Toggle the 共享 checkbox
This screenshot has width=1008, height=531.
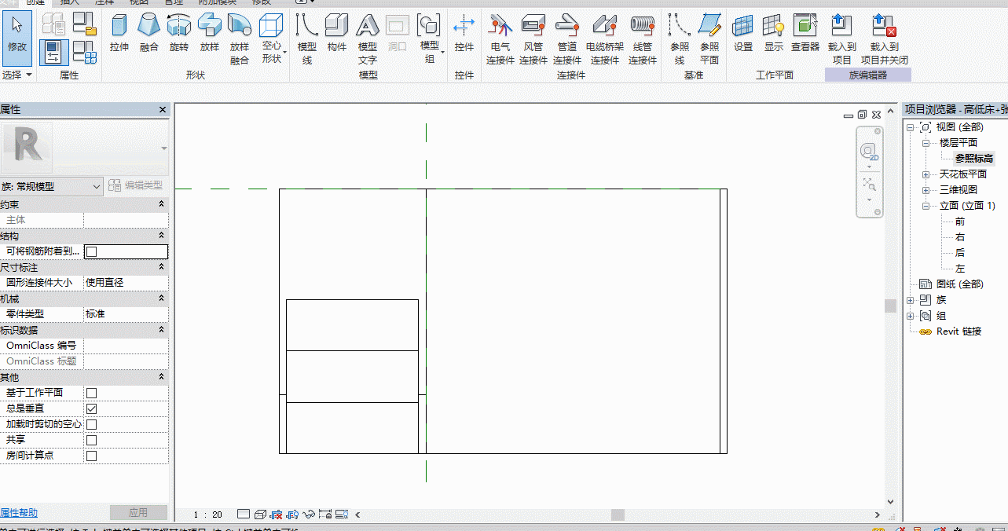[91, 440]
